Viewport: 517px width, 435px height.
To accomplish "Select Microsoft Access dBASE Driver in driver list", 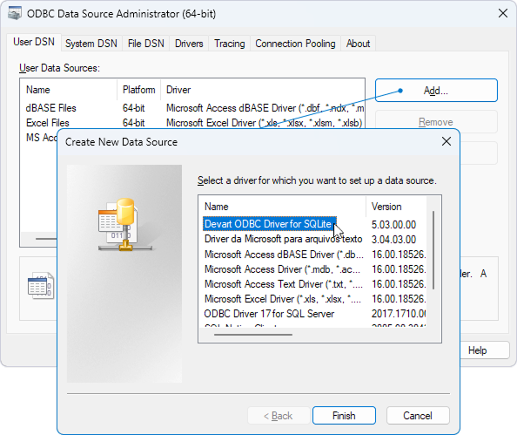I will (284, 255).
